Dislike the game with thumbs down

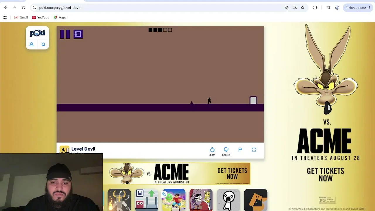tap(226, 150)
